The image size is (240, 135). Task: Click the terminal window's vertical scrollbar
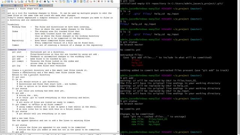tap(238, 67)
